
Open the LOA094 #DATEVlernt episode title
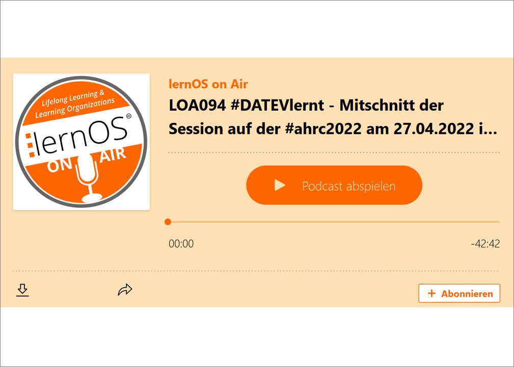333,117
